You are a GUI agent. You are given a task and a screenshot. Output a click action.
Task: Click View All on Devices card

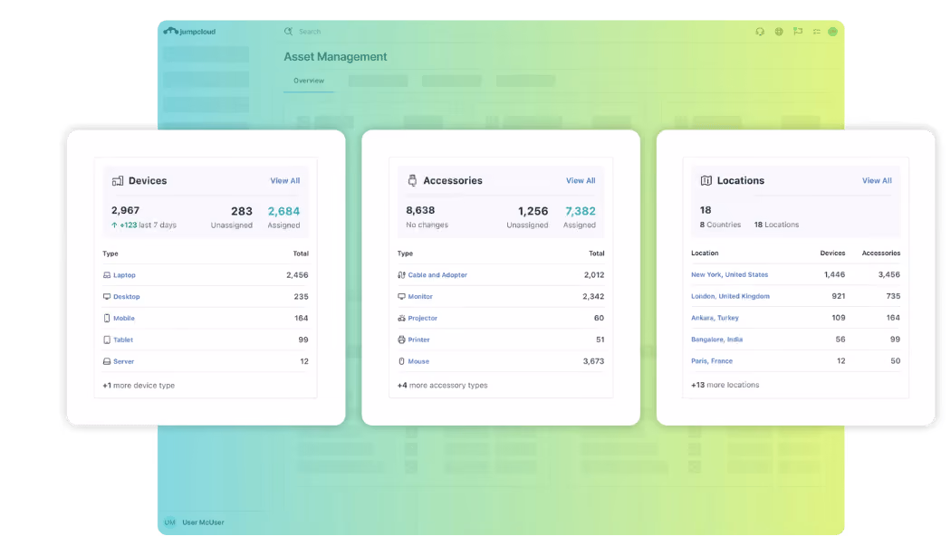285,181
